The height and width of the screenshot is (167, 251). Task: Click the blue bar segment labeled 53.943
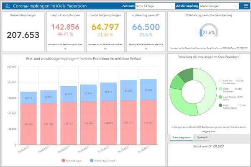(x=88, y=93)
